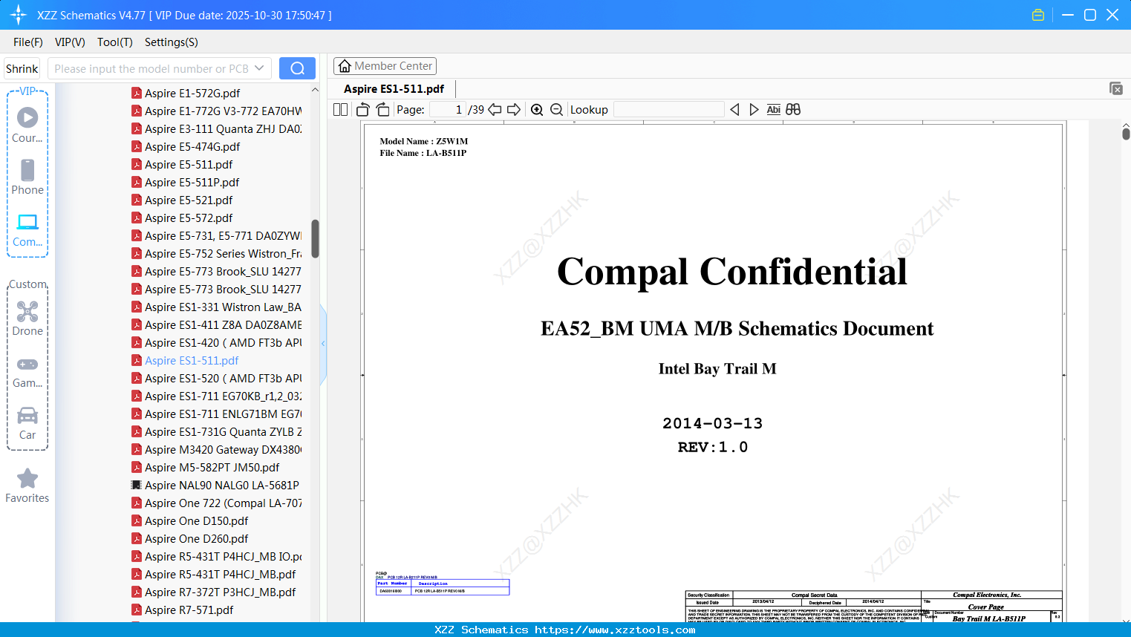
Task: Click the model number search input
Action: pyautogui.click(x=151, y=68)
